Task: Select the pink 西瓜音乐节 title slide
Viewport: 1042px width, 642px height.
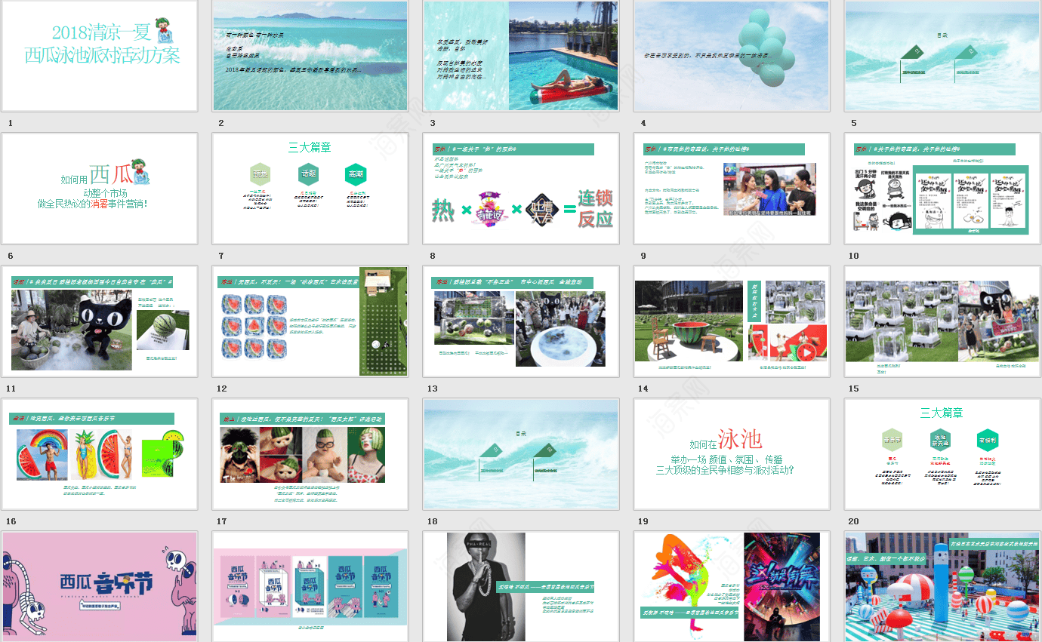Action: [100, 587]
